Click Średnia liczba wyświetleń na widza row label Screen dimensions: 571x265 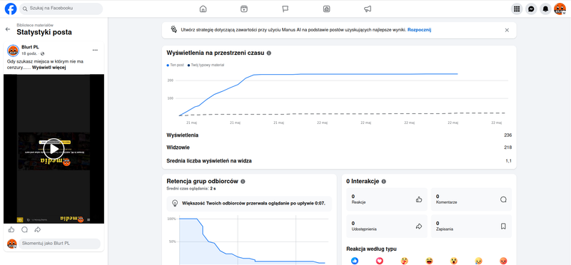pyautogui.click(x=208, y=161)
